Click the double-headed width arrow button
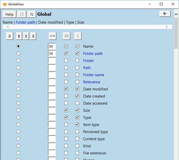This screenshot has width=179, height=160. point(52,36)
